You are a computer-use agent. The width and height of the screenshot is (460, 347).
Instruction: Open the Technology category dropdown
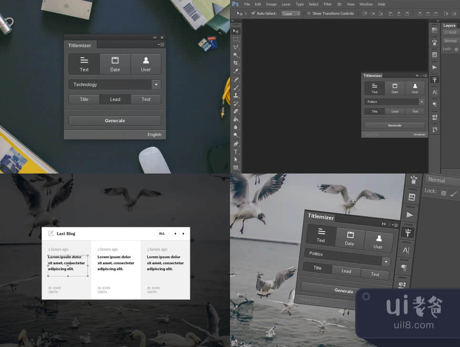pos(156,85)
